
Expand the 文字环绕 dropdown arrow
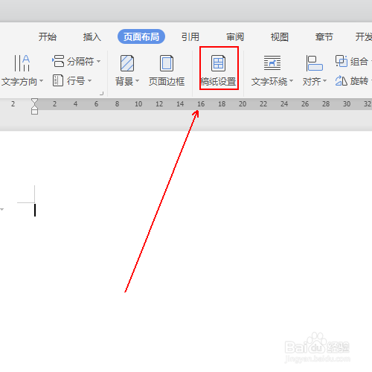click(x=291, y=81)
